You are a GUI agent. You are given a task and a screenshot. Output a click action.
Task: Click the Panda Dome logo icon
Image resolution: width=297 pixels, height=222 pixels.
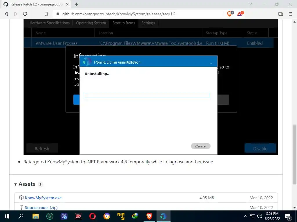[x=87, y=62]
